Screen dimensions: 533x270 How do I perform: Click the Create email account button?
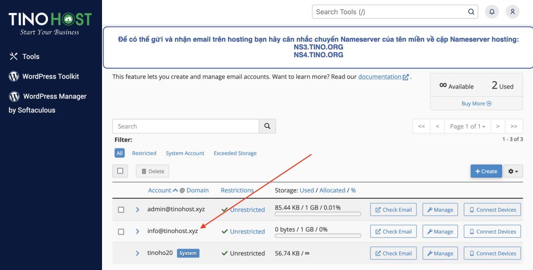point(486,171)
